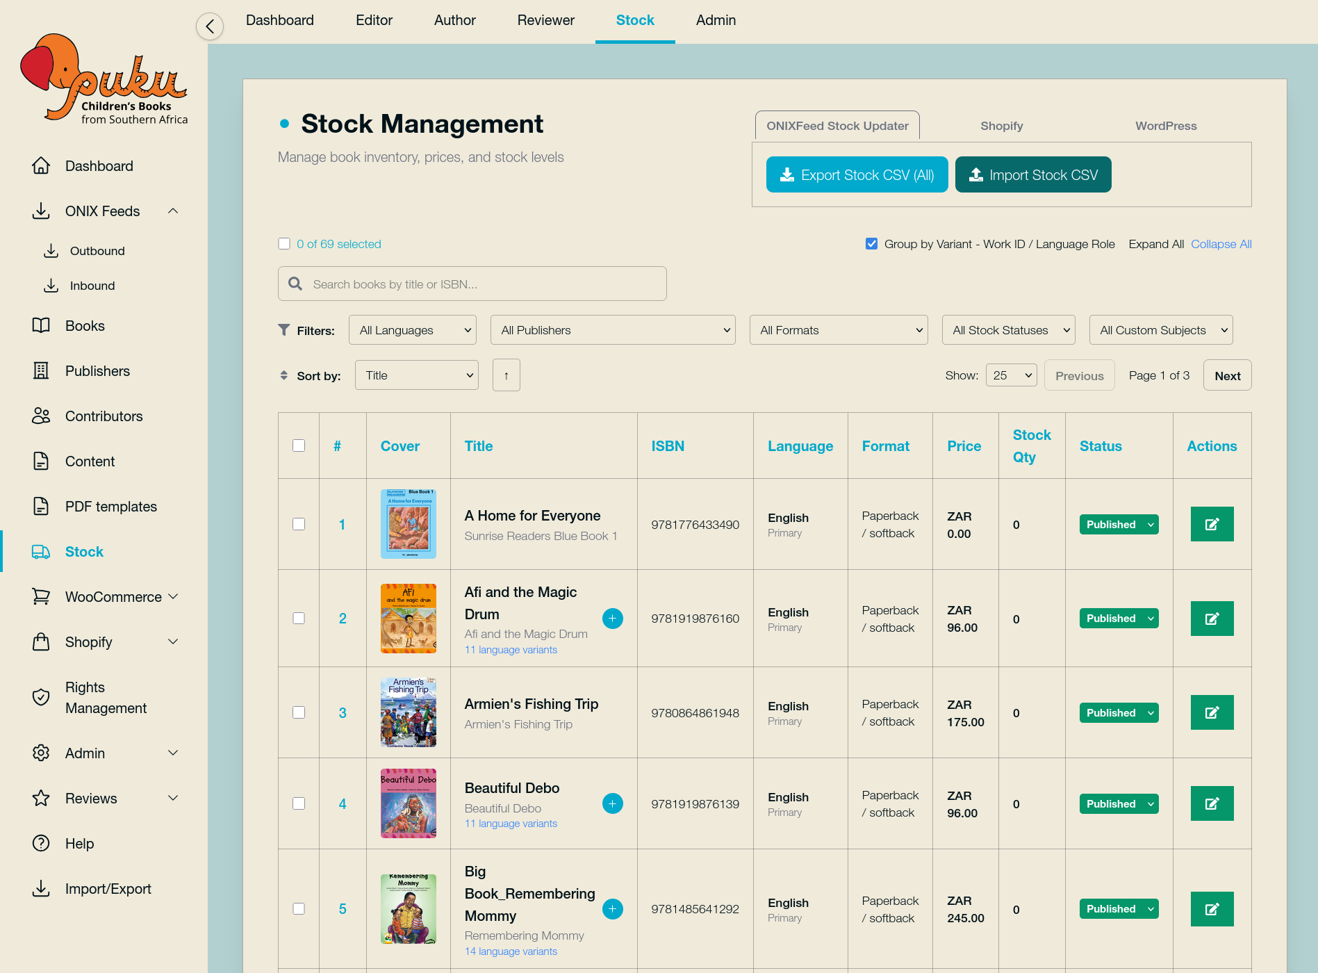This screenshot has width=1318, height=973.
Task: Click the Export Stock CSV (All) button
Action: point(857,175)
